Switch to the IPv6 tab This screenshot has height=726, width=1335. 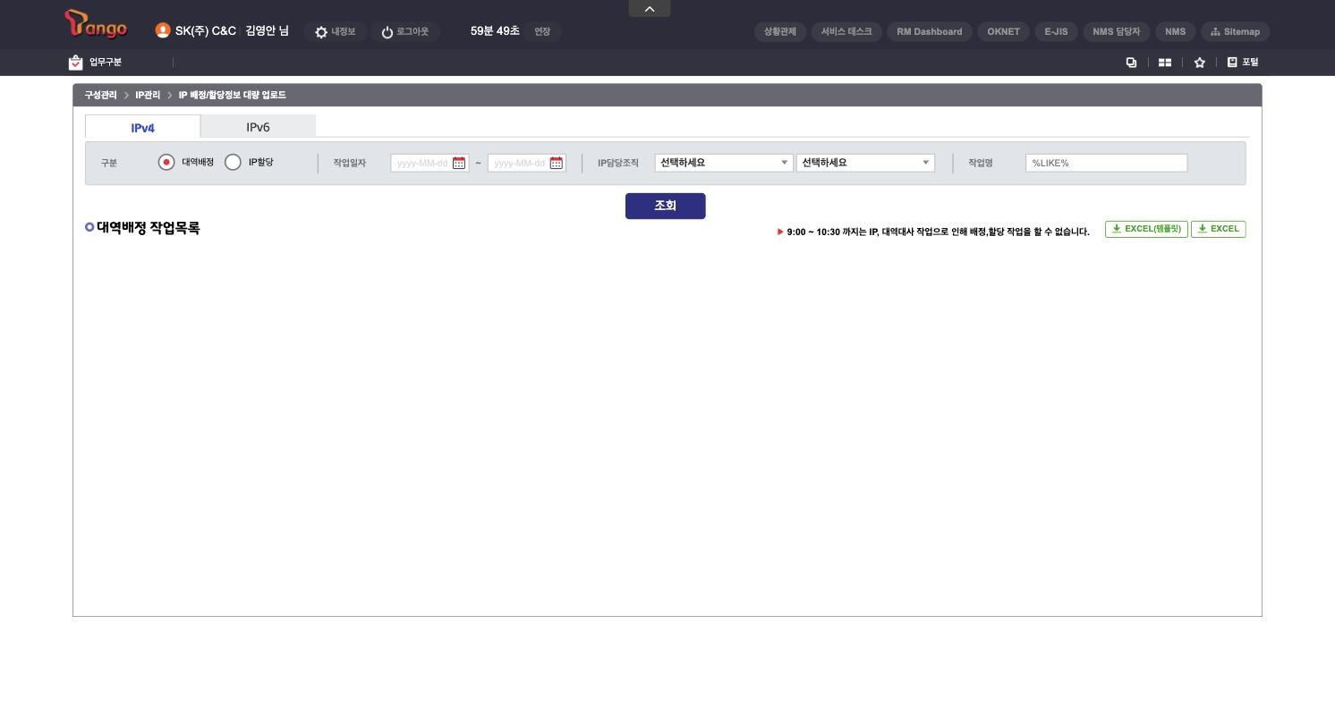pos(258,127)
